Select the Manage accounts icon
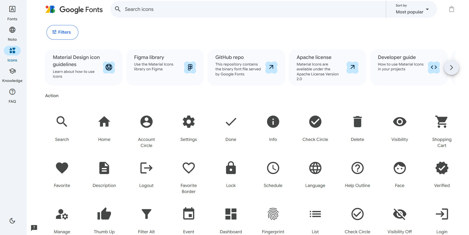This screenshot has width=469, height=235. pyautogui.click(x=62, y=214)
